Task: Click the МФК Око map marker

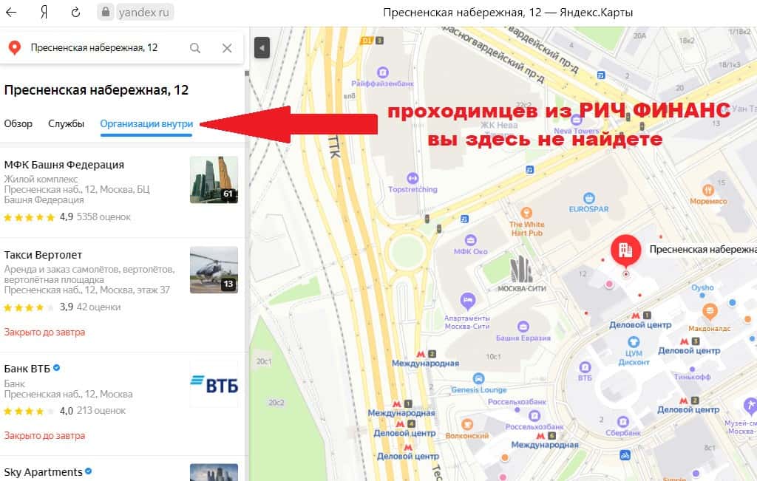Action: [470, 240]
